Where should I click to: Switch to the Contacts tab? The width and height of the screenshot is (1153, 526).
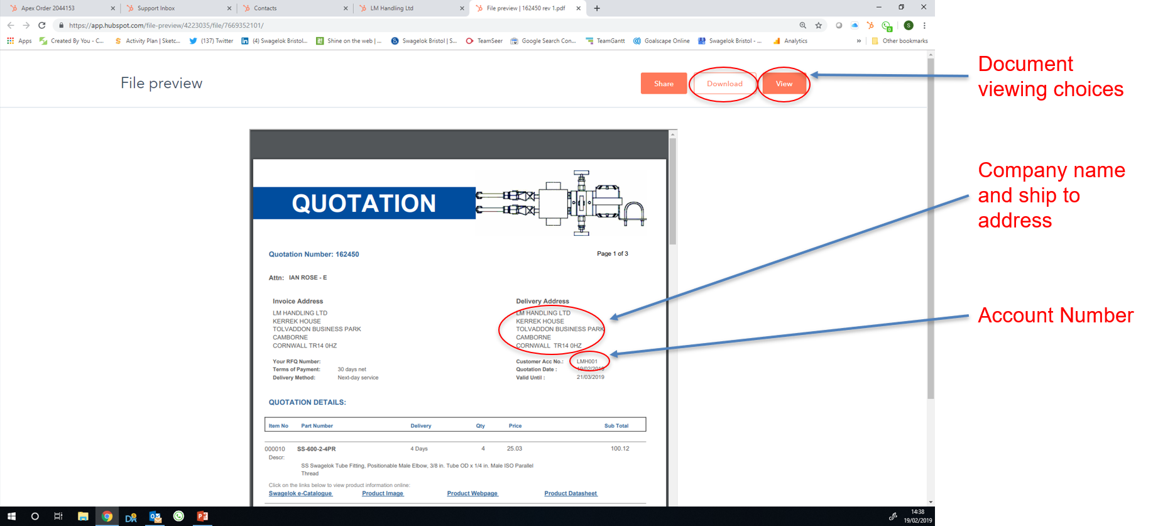point(292,8)
